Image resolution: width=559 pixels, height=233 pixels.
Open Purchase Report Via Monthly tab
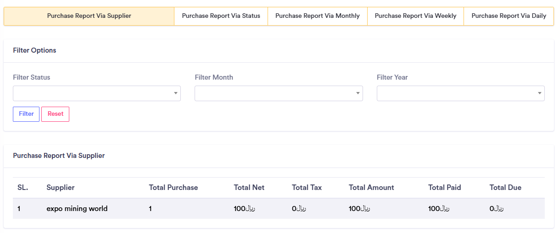pyautogui.click(x=318, y=16)
